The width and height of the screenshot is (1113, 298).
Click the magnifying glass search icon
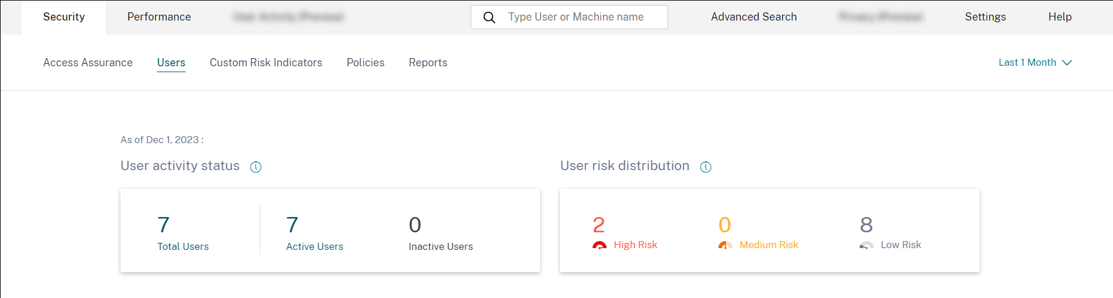coord(489,18)
